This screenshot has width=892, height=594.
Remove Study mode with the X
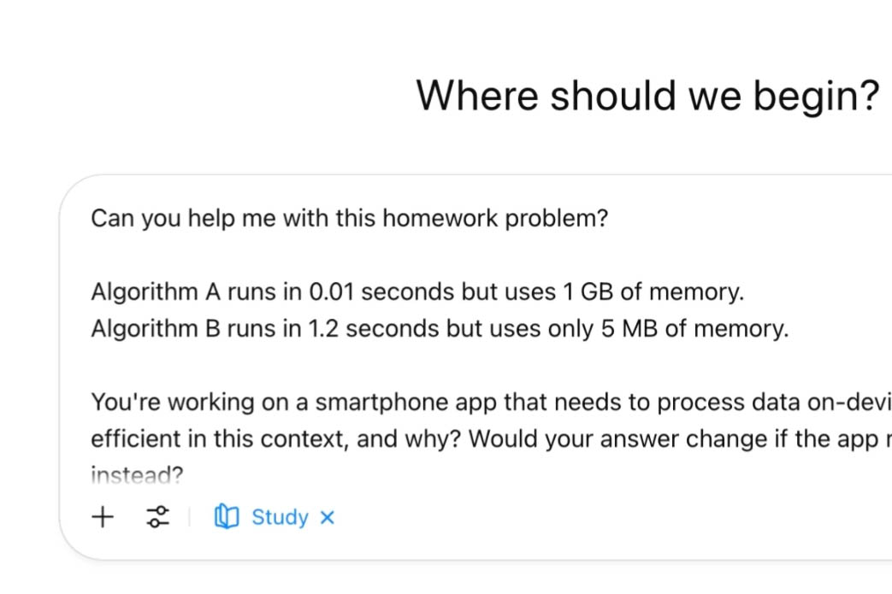pos(327,517)
